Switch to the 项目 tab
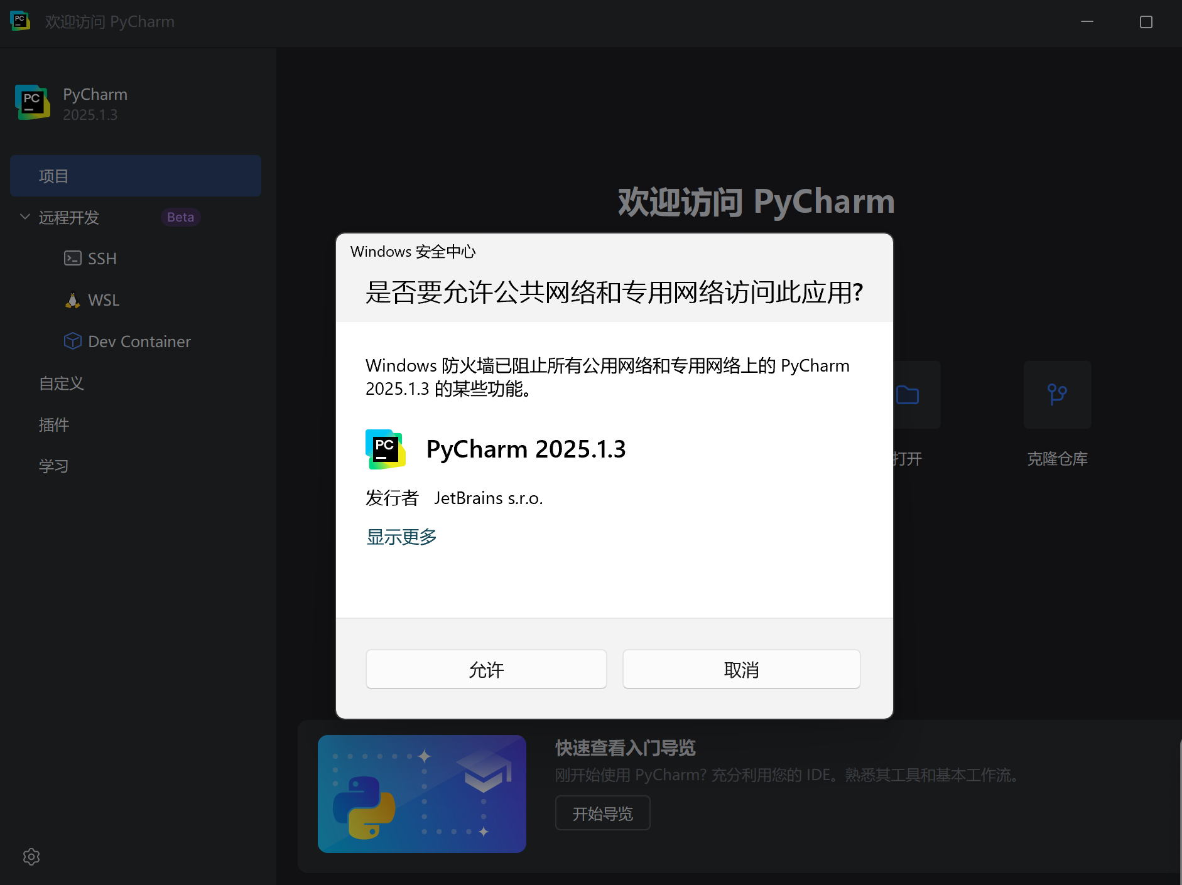Viewport: 1182px width, 885px height. point(54,176)
